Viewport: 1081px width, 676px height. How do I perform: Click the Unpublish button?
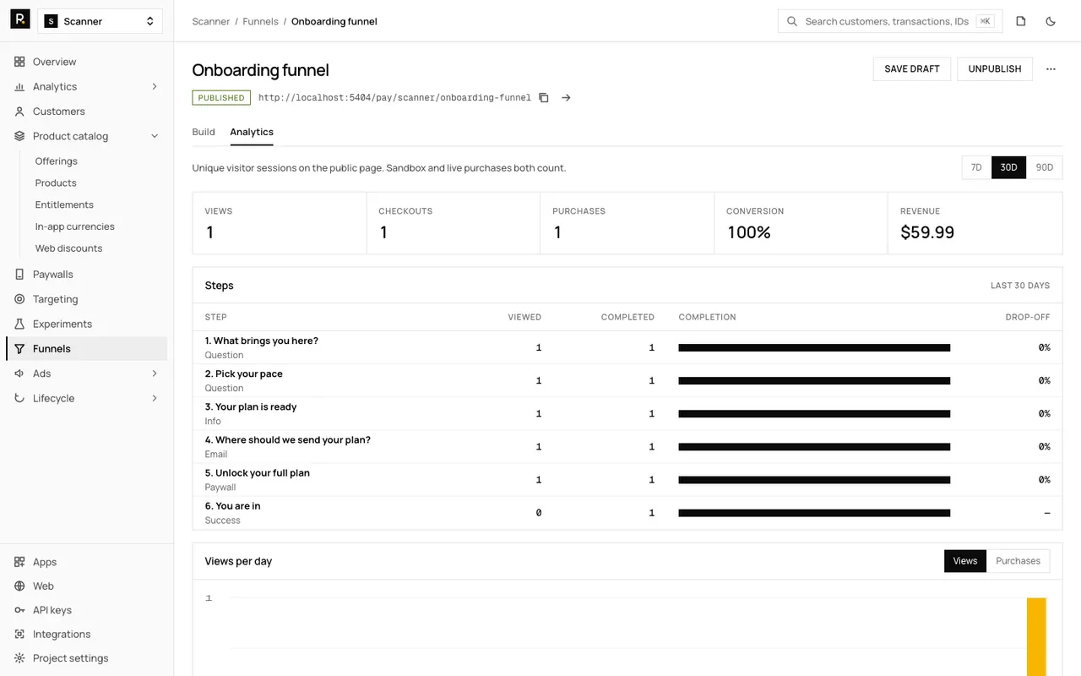pyautogui.click(x=995, y=69)
